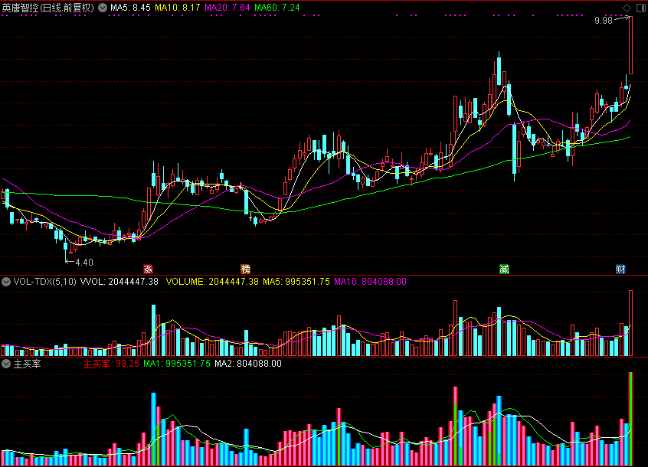The height and width of the screenshot is (467, 648).
Task: Open the dropdown arrow beside 英唐智控 title
Action: 103,8
